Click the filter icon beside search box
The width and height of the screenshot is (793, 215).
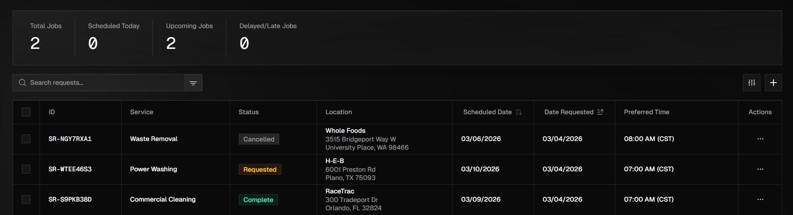193,83
